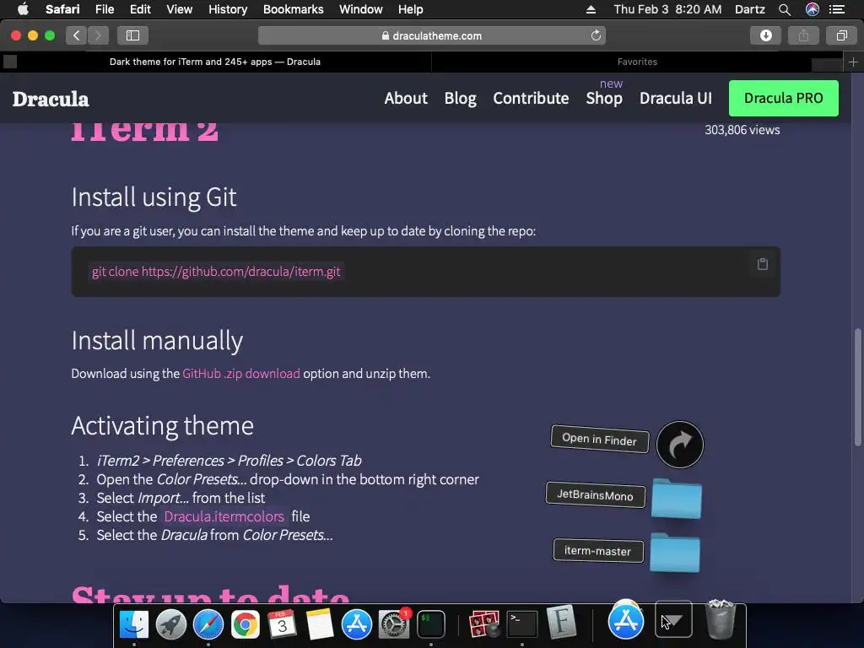Open the Dartz user menu
Image resolution: width=864 pixels, height=648 pixels.
[750, 9]
